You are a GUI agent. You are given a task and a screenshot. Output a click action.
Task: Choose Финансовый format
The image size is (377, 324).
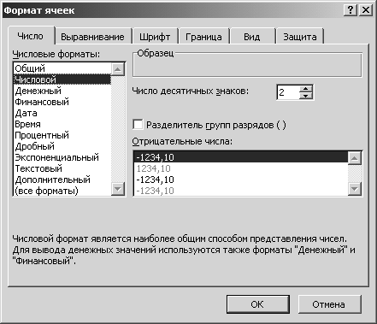(62, 102)
